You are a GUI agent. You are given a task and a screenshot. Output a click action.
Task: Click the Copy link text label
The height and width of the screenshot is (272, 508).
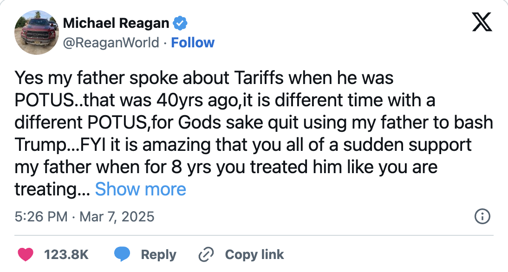pyautogui.click(x=254, y=254)
